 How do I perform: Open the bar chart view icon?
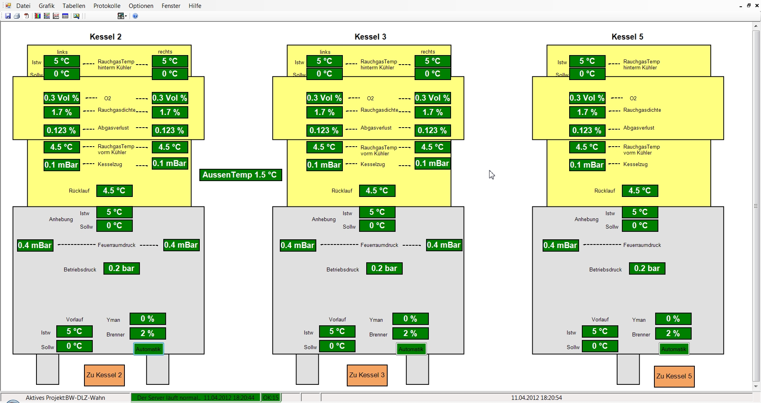click(x=37, y=16)
